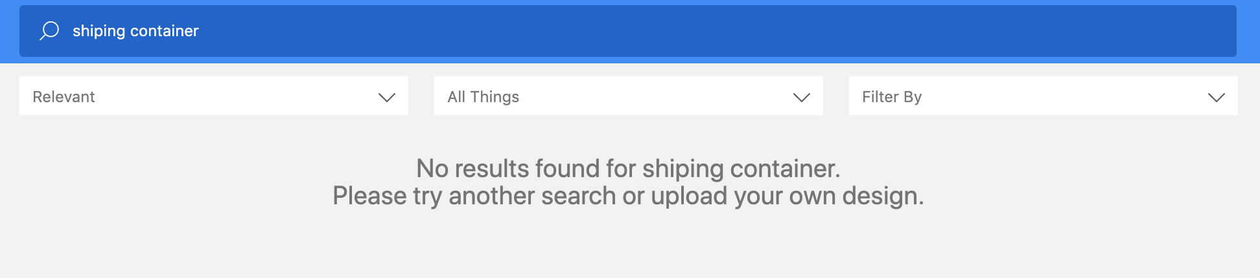Open the Relevant sort dropdown
Image resolution: width=1260 pixels, height=278 pixels.
[214, 96]
